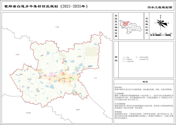Select the red hatched village area in inset map

coord(125,23)
